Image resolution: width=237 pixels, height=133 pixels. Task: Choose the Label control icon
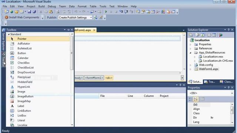pos(12,106)
